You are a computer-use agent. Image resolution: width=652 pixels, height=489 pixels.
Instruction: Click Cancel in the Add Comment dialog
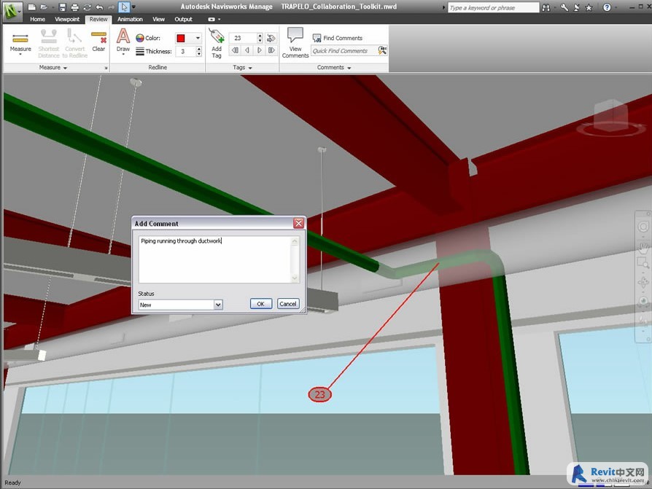288,304
